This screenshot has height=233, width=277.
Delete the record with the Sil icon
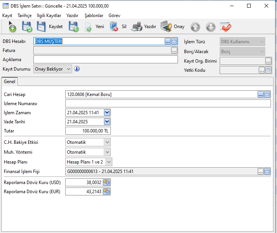[114, 27]
